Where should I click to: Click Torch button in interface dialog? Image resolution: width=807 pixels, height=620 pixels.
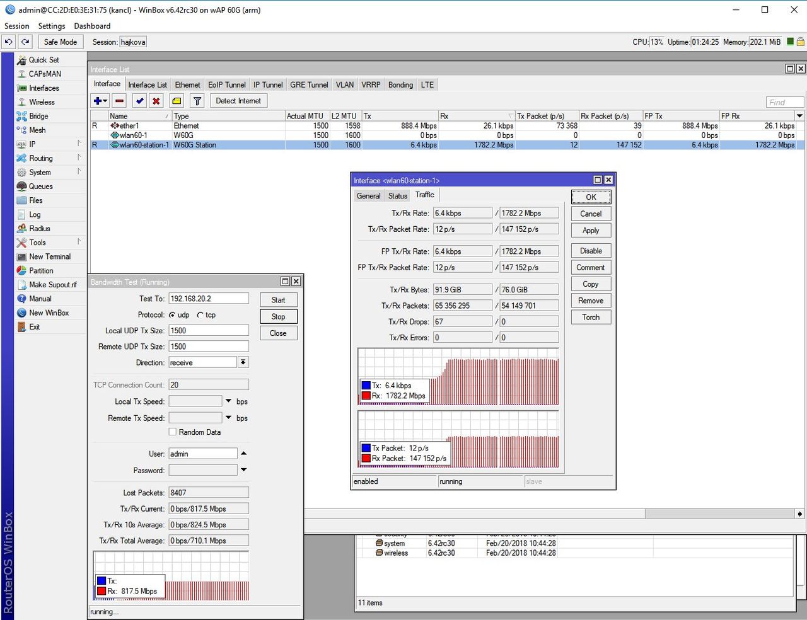pos(591,317)
